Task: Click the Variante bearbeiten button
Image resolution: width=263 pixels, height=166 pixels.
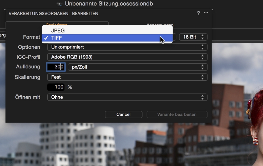Action: 177,114
